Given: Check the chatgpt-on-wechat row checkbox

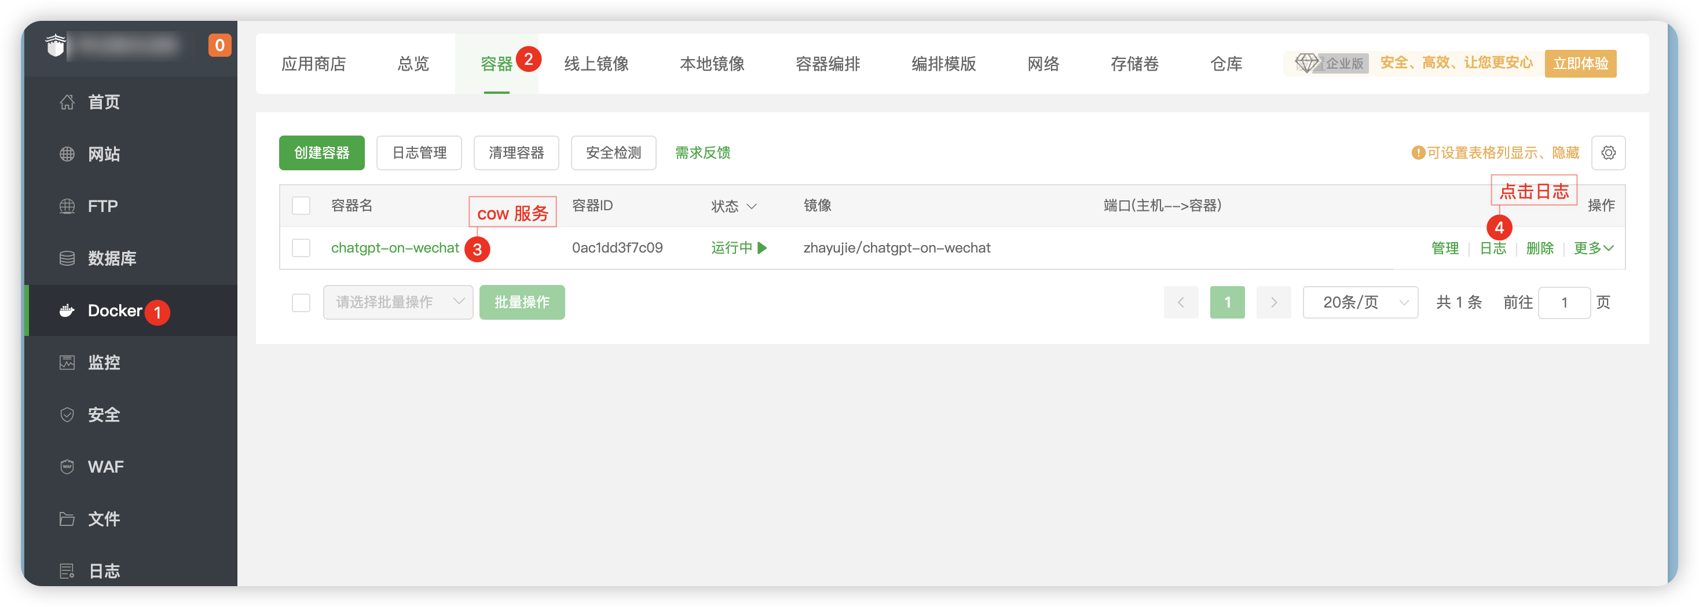Looking at the screenshot, I should click(301, 248).
